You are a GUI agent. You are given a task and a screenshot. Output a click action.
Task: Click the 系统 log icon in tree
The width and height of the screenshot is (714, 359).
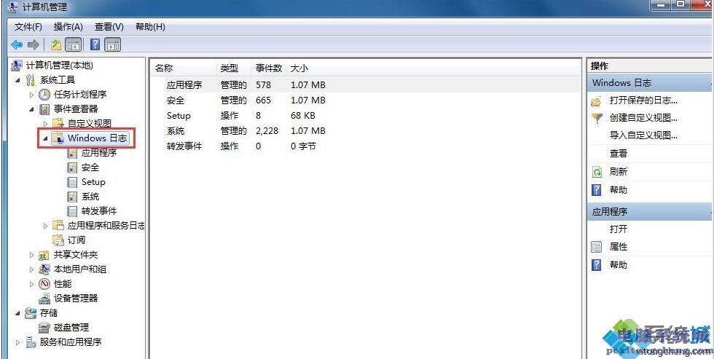click(72, 197)
